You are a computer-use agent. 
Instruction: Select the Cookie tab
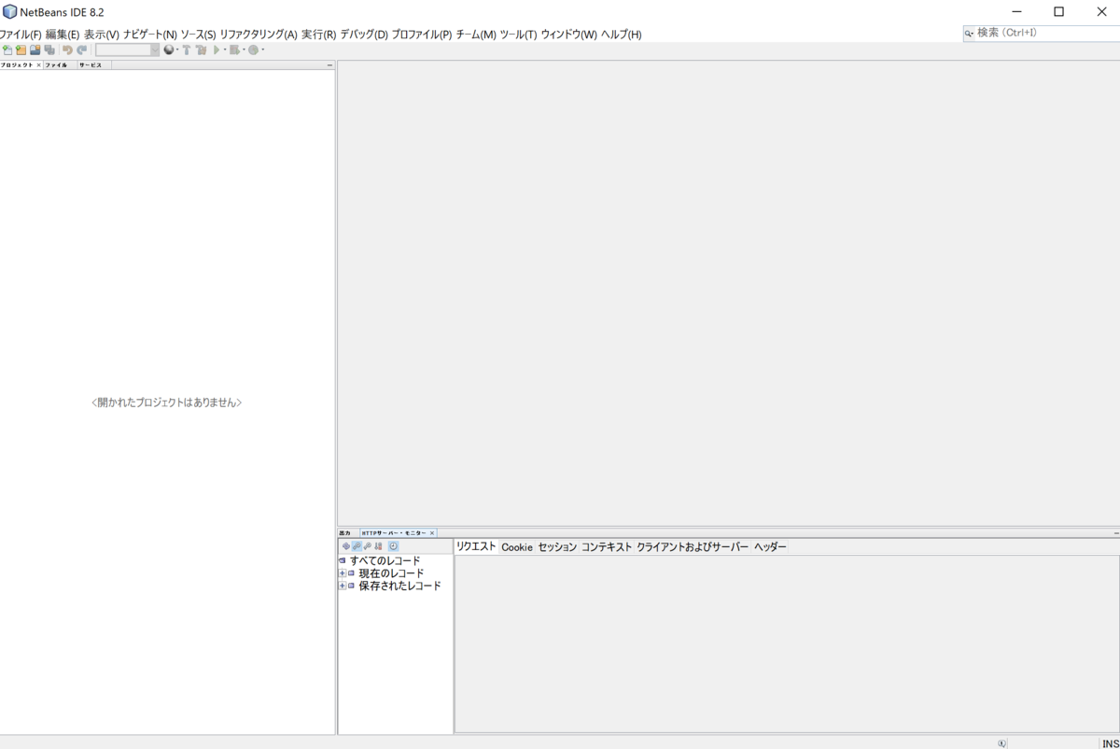click(517, 547)
